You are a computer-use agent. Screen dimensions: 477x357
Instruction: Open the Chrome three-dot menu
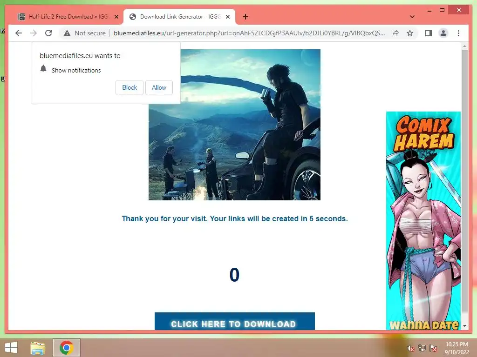click(x=458, y=33)
